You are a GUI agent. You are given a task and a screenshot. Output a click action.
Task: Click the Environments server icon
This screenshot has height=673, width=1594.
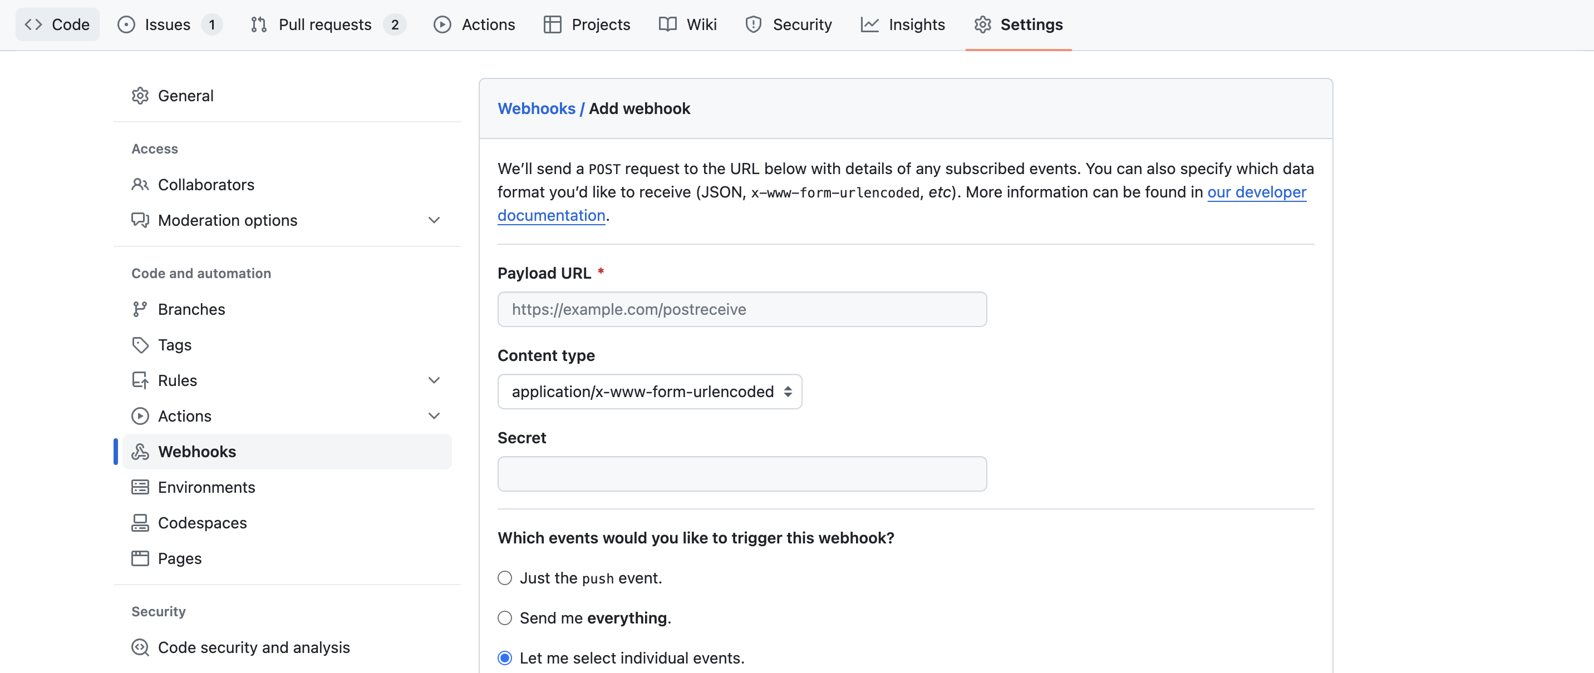point(140,487)
